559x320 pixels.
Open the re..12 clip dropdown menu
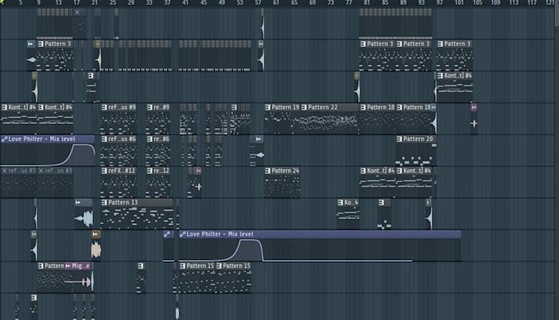coord(150,171)
